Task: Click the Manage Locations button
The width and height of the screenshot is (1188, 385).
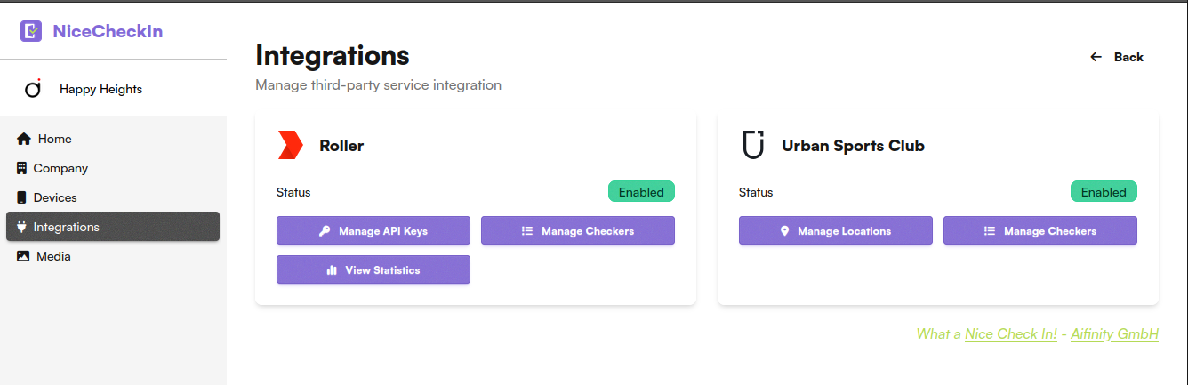Action: point(836,231)
